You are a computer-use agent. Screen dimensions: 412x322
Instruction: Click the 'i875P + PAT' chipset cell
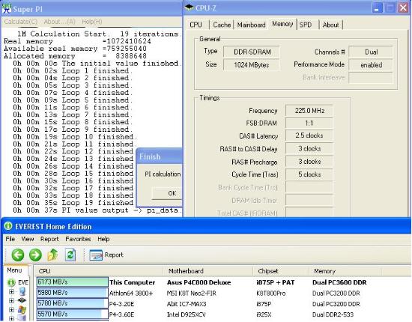coord(276,282)
